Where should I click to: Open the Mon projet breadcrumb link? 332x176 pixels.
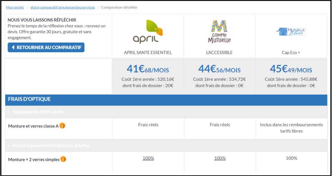click(15, 7)
